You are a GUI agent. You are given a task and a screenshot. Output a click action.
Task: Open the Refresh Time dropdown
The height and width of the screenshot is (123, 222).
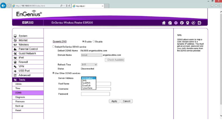[x=89, y=65]
